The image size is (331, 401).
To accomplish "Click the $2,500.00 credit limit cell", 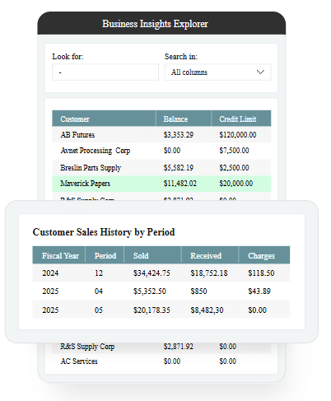I will click(234, 168).
